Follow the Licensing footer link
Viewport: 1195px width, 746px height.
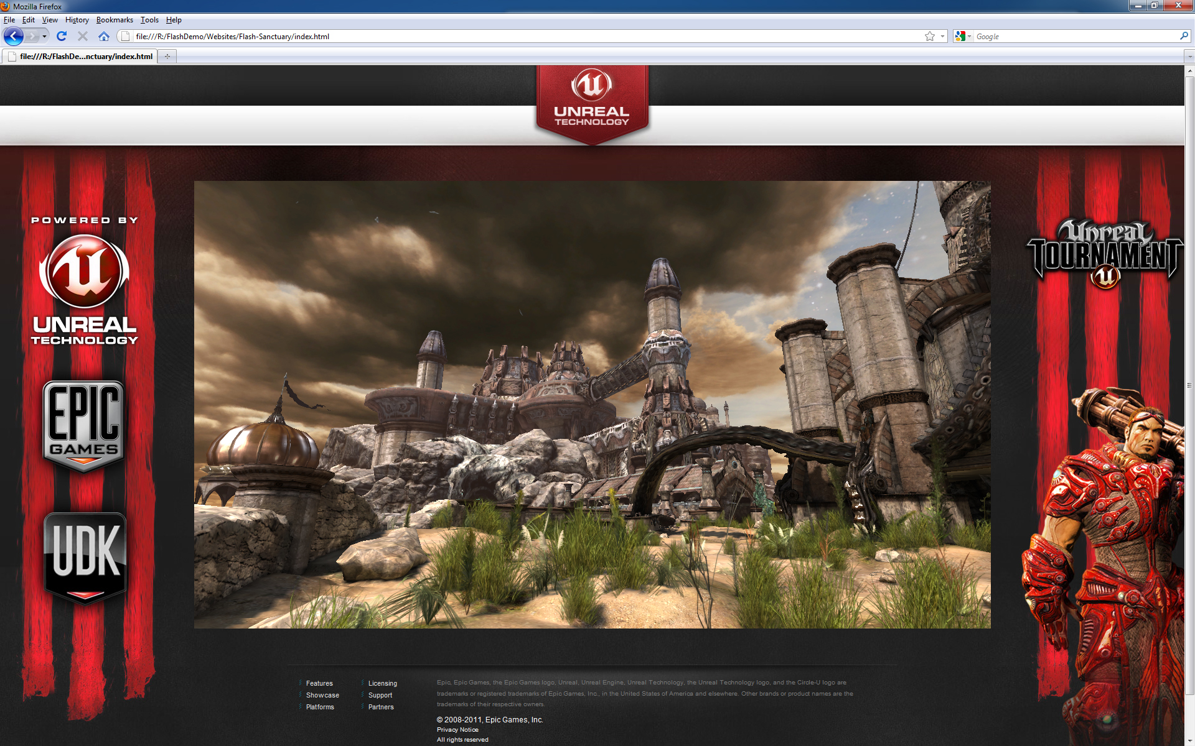(382, 683)
